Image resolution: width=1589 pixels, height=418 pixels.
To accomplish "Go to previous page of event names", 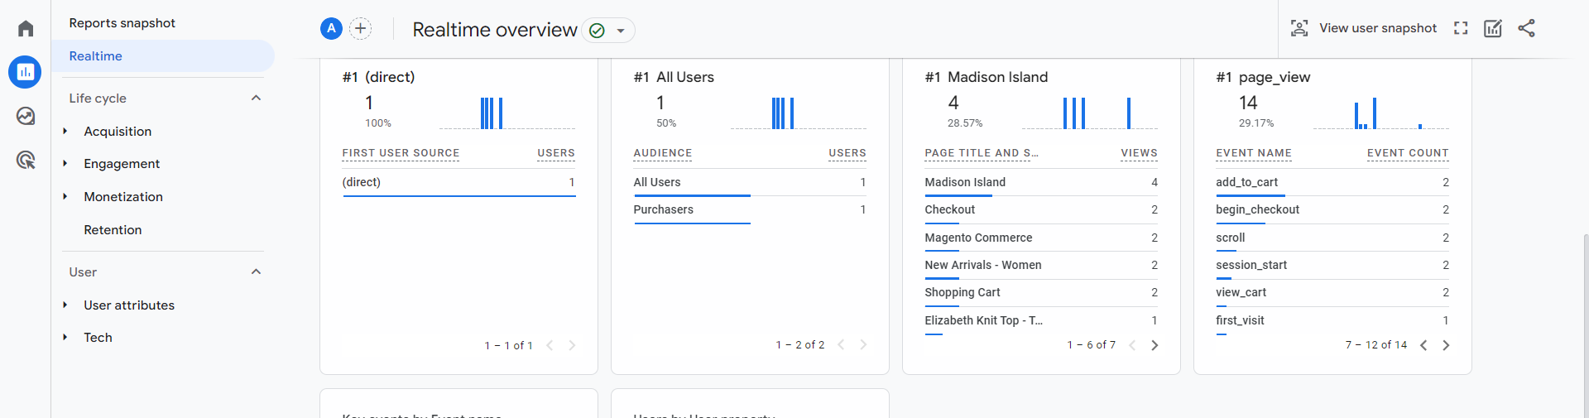I will [x=1423, y=345].
